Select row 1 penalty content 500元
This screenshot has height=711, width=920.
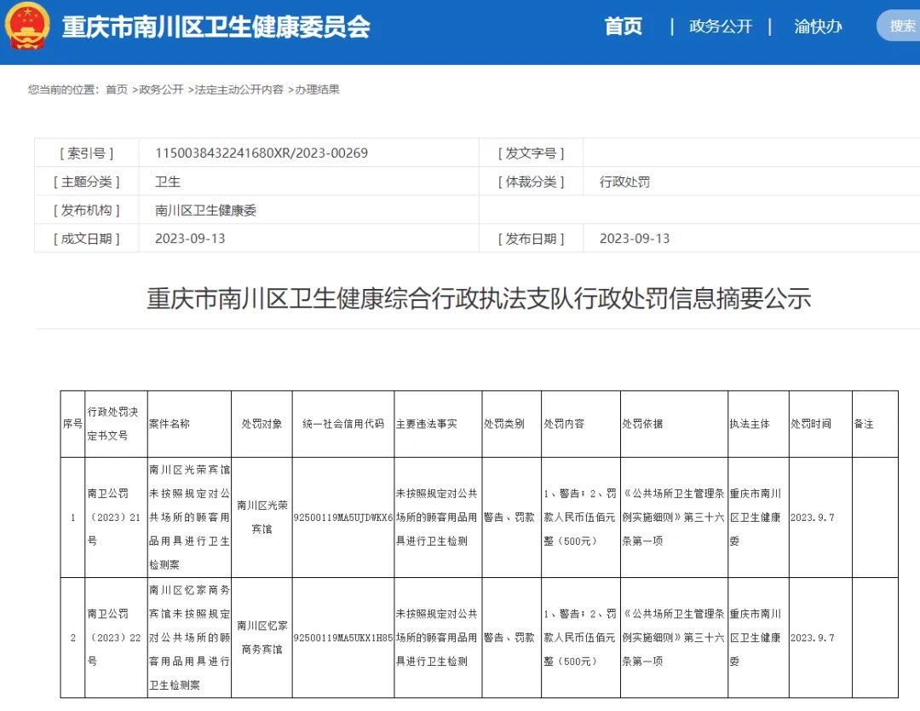[580, 517]
